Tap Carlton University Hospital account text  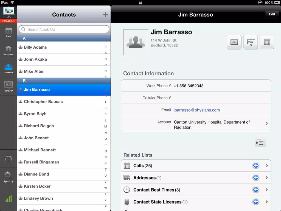tap(212, 125)
